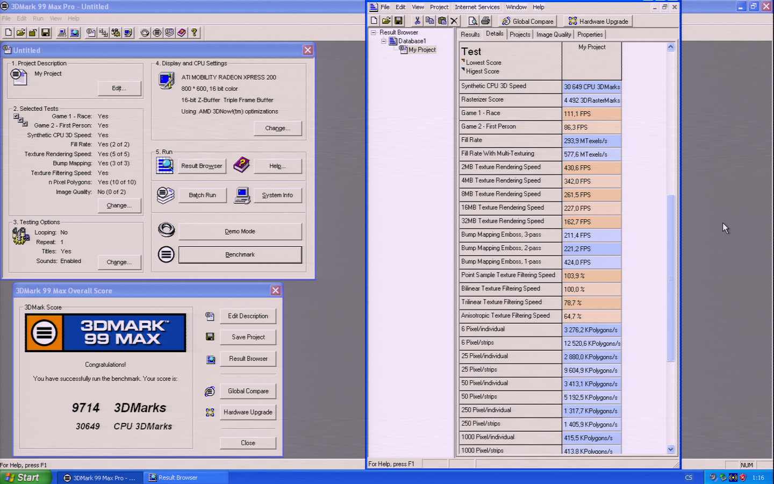Click Selected Tests checkmarks icon in 3DMark toolbar
Screen dimensions: 774x484
pyautogui.click(x=103, y=32)
